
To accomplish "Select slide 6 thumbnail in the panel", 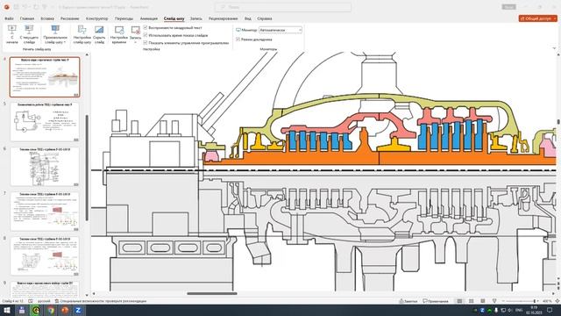I will (45, 166).
